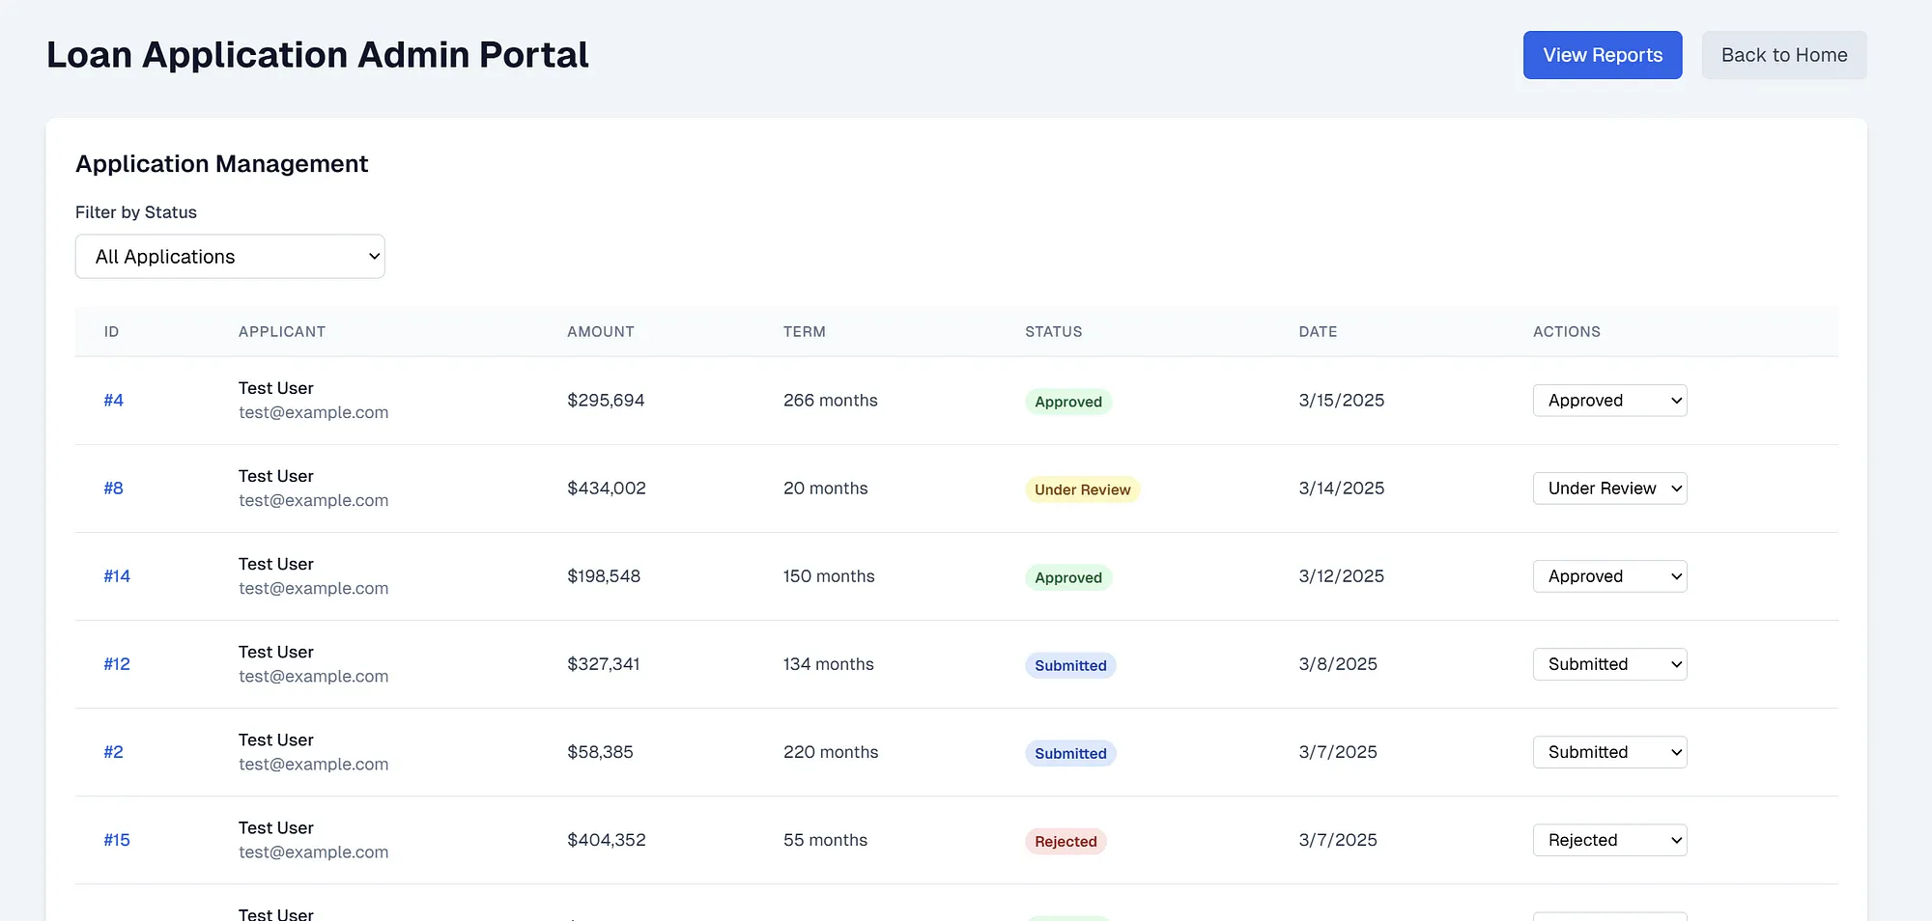The image size is (1932, 921).
Task: Click the Approved badge on application #14
Action: coord(1067,577)
